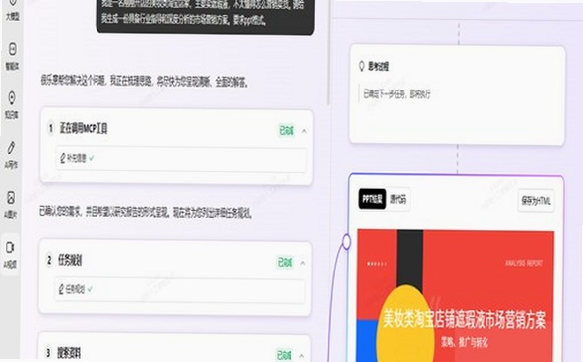Click green checkmark after 补充信息
The width and height of the screenshot is (583, 362).
pyautogui.click(x=92, y=158)
